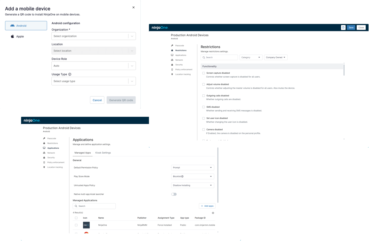Open the Category filter dropdown

click(251, 57)
